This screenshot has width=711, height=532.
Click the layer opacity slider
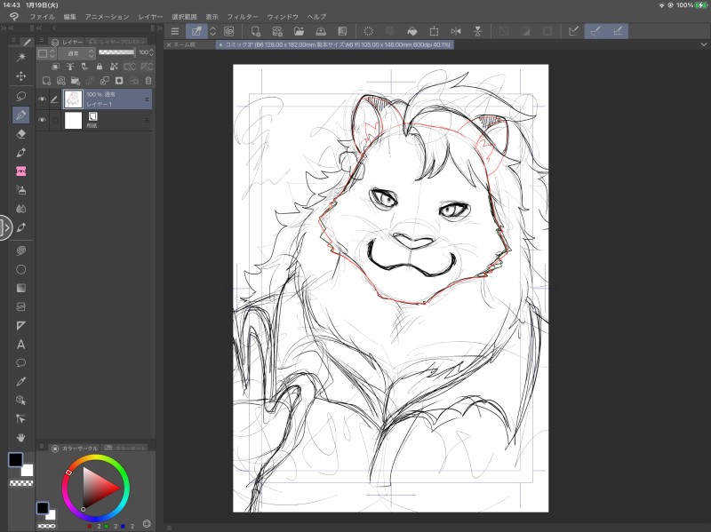pos(116,52)
